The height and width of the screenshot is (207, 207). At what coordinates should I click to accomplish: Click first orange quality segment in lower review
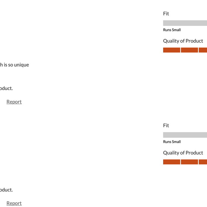click(x=171, y=162)
